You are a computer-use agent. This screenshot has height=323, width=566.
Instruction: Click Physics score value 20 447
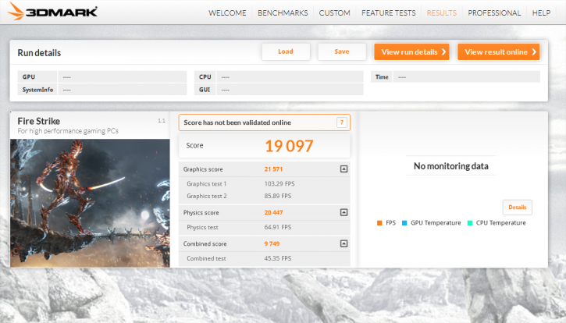click(273, 212)
